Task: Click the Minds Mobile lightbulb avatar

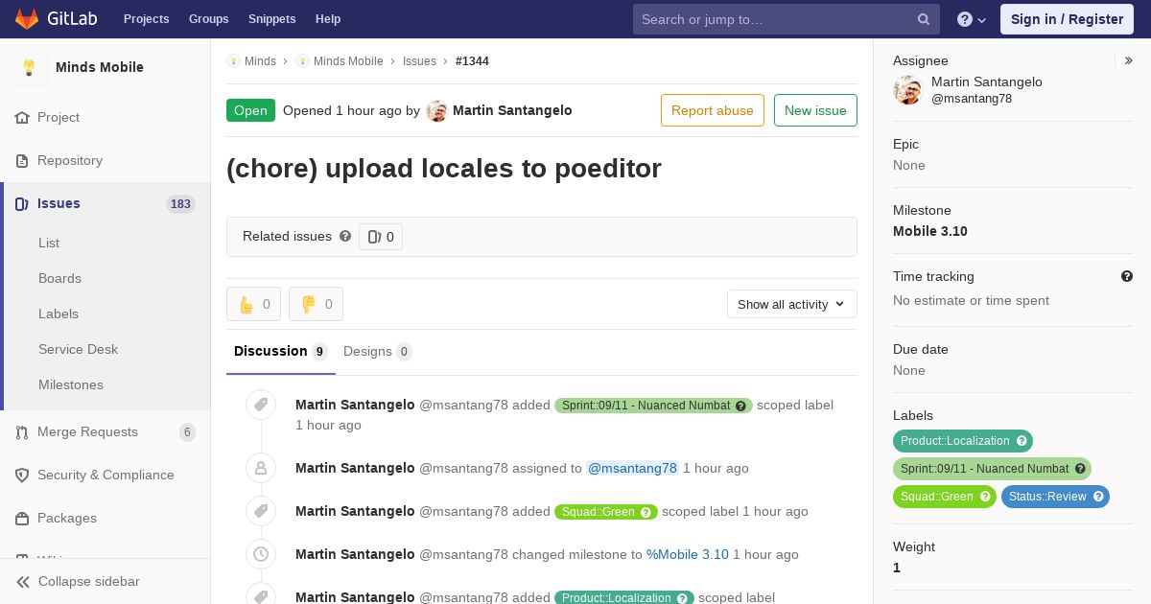Action: click(29, 67)
